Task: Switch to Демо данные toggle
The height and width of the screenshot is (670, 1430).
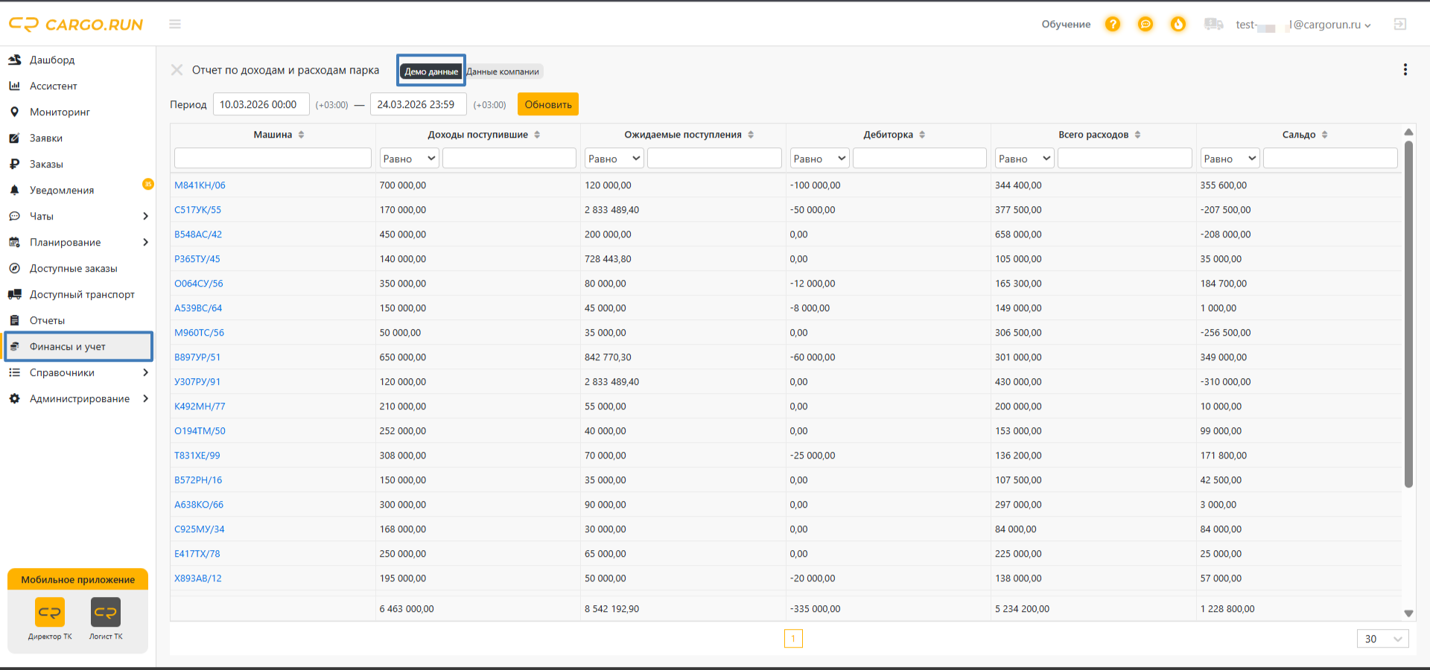Action: [x=431, y=71]
